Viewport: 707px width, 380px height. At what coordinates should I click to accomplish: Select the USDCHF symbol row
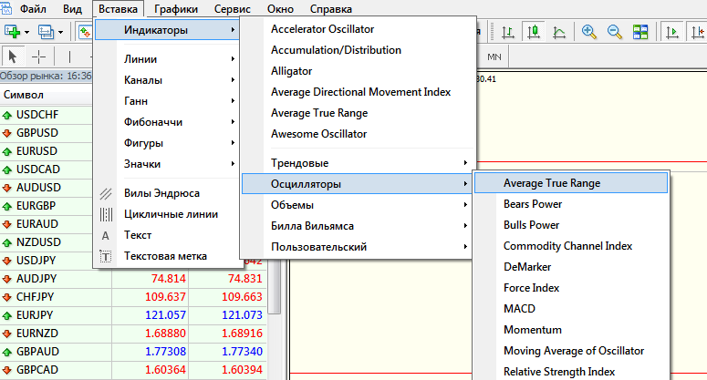click(46, 115)
